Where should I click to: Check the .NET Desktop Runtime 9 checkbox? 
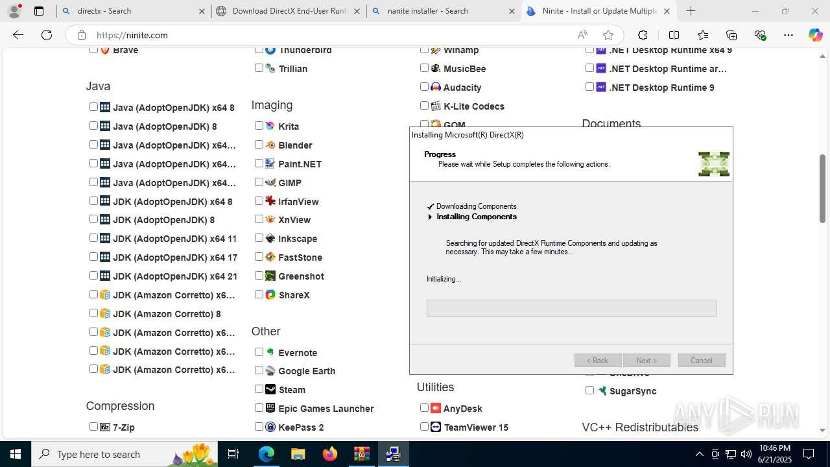[x=589, y=86]
